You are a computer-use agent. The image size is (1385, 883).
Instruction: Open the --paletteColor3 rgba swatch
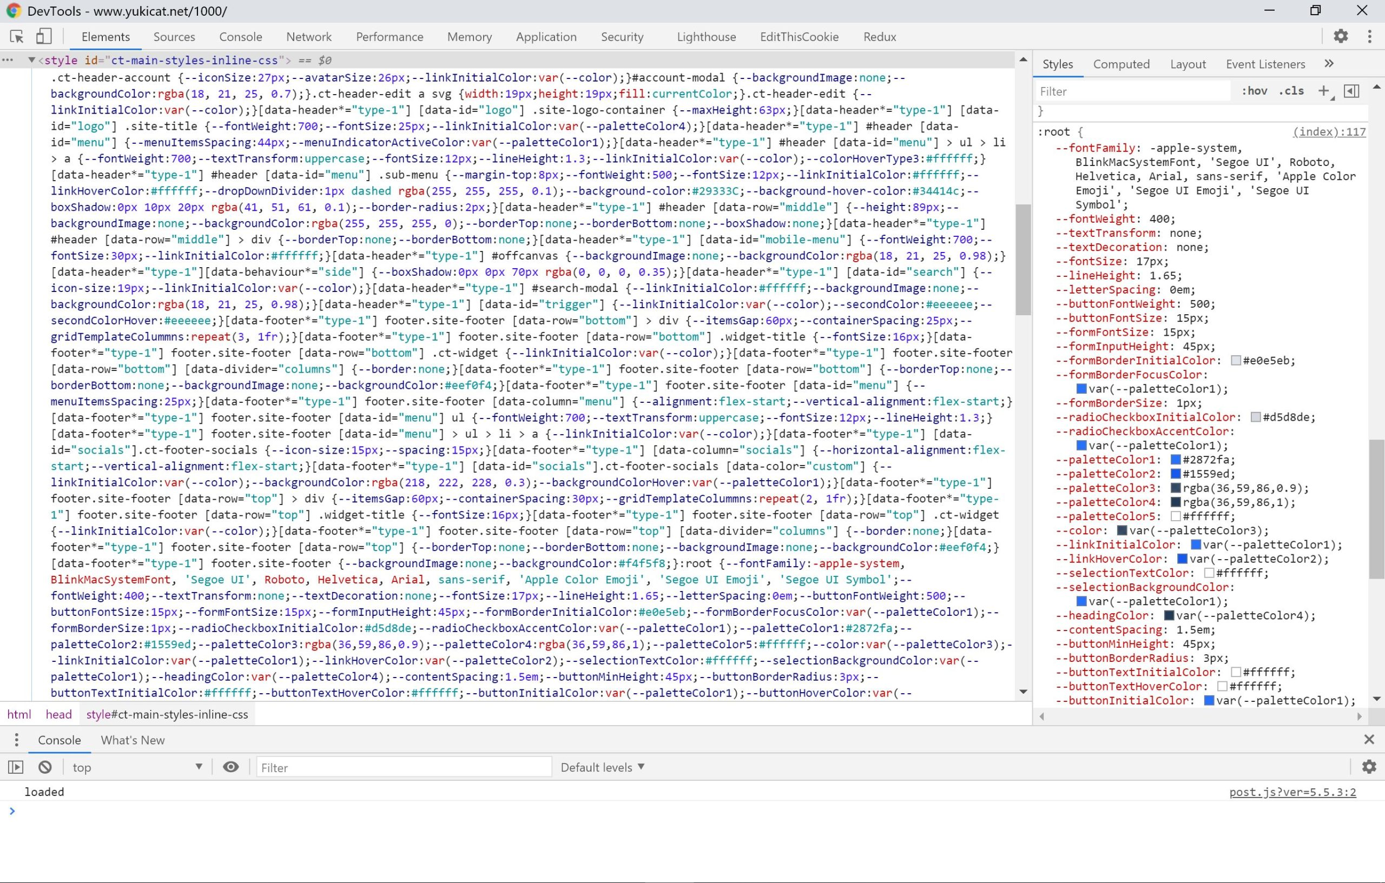[x=1176, y=488]
